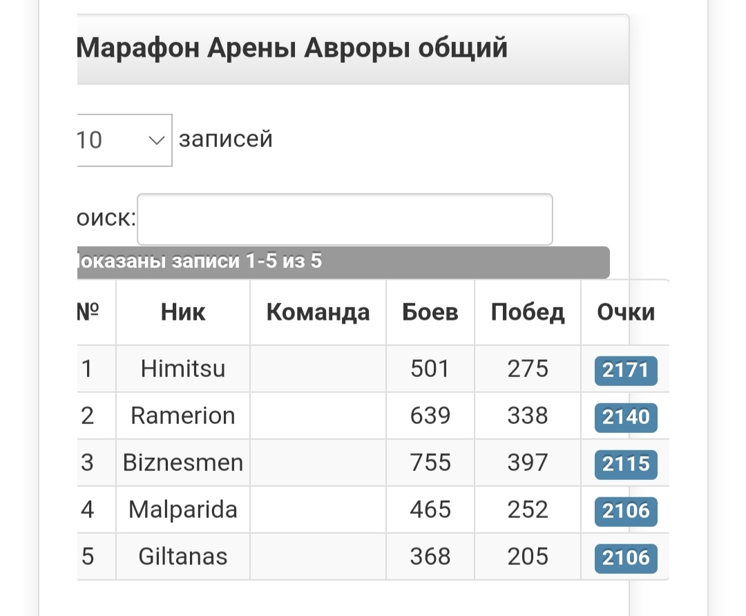Click the player name Ramerion
This screenshot has width=746, height=616.
click(x=183, y=416)
